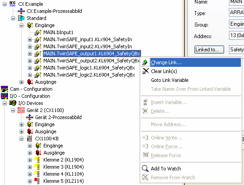Image resolution: width=244 pixels, height=185 pixels.
Task: Click the process image icon of CX Example-Prozessabbild
Action: click(21, 11)
